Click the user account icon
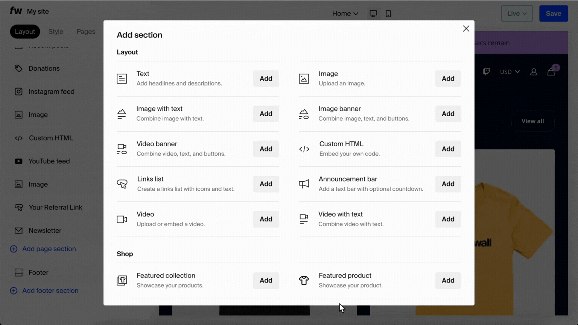Screen dimensions: 578x325 click(533, 72)
